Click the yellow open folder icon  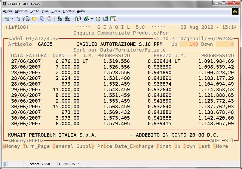coord(34,19)
